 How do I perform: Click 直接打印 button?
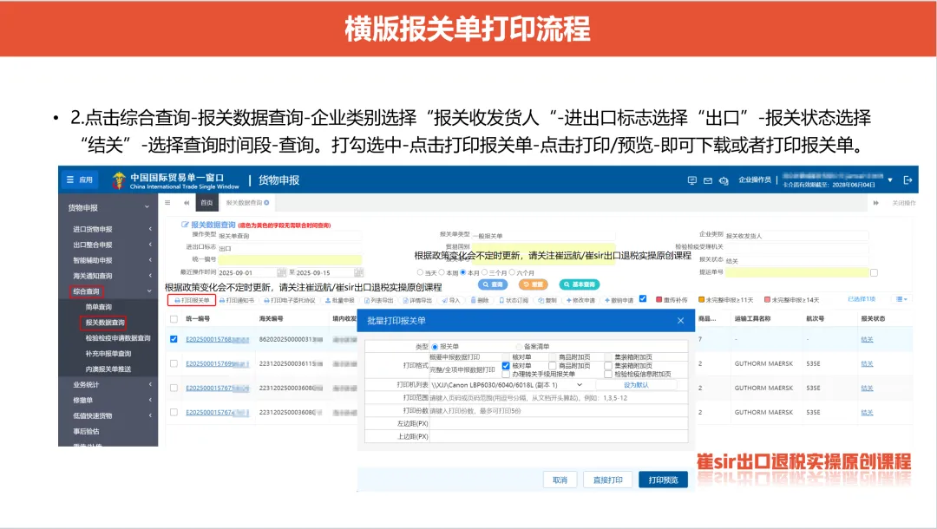pos(607,480)
